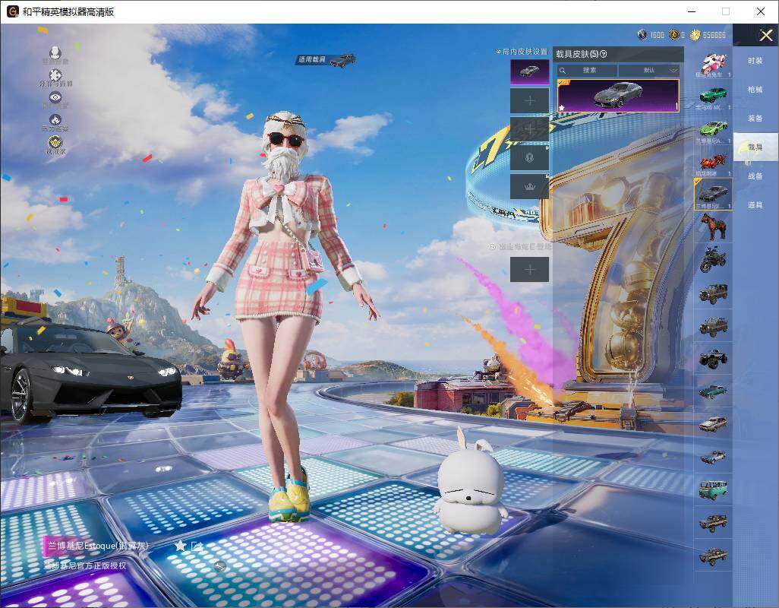Select the small silver coupe vehicle
The image size is (779, 608).
point(713,457)
